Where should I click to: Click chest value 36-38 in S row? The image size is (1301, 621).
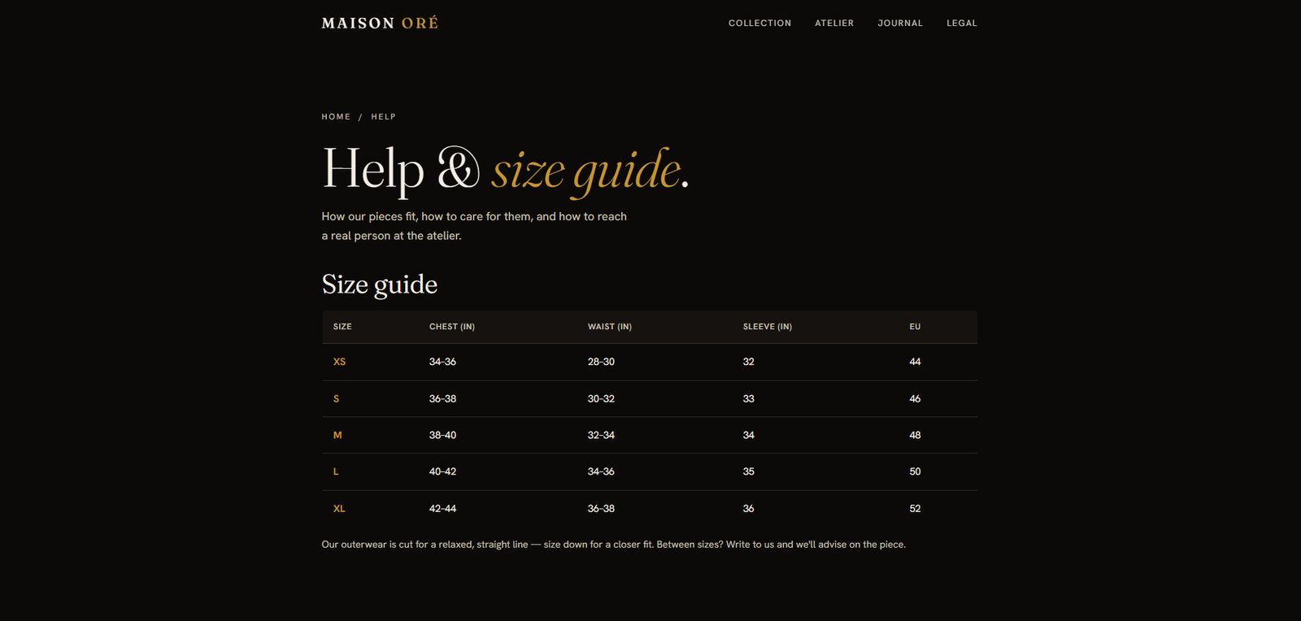(442, 399)
